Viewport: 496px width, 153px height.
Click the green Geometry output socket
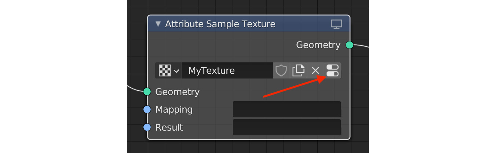[x=350, y=45]
